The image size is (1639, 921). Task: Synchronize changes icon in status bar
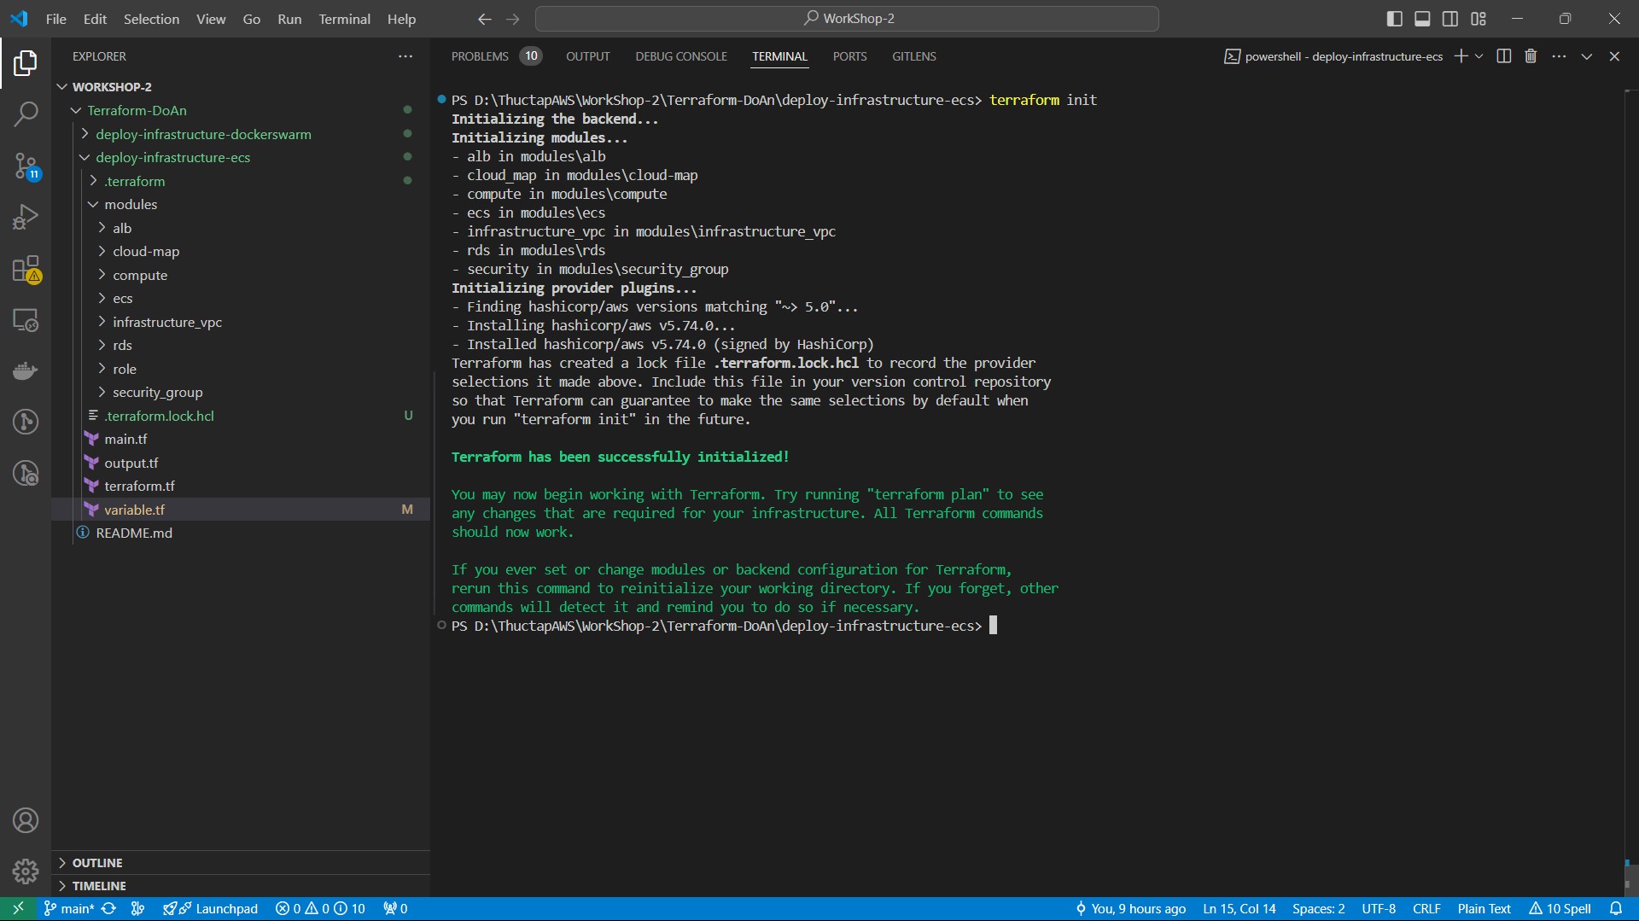[x=108, y=908]
